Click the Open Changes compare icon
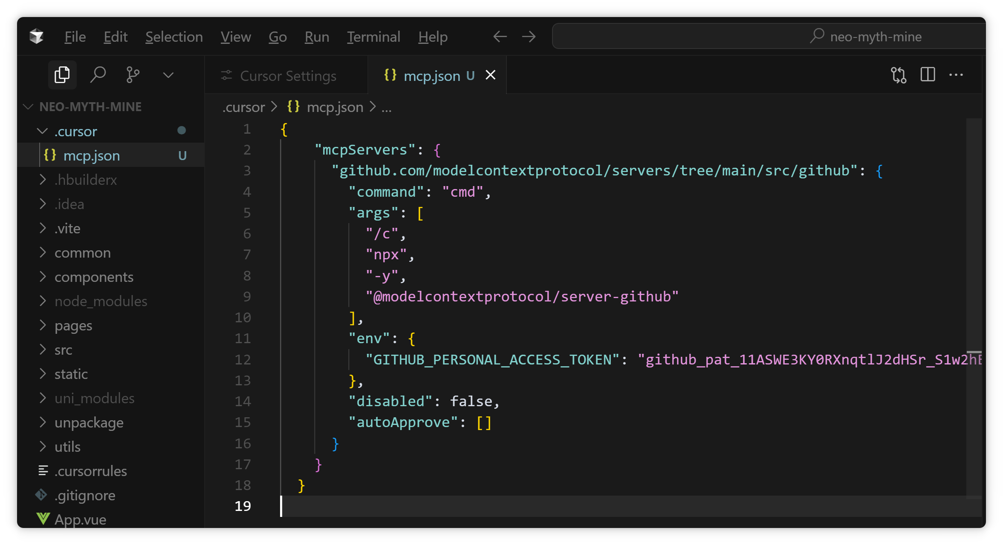Image resolution: width=1003 pixels, height=545 pixels. [x=898, y=75]
